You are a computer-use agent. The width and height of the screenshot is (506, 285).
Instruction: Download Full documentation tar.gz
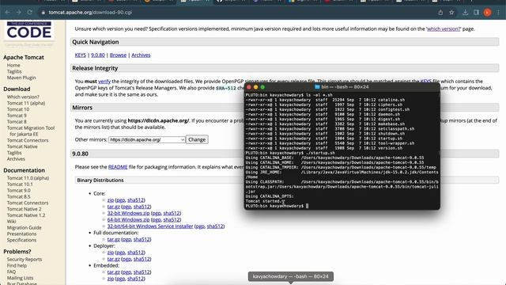[113, 239]
